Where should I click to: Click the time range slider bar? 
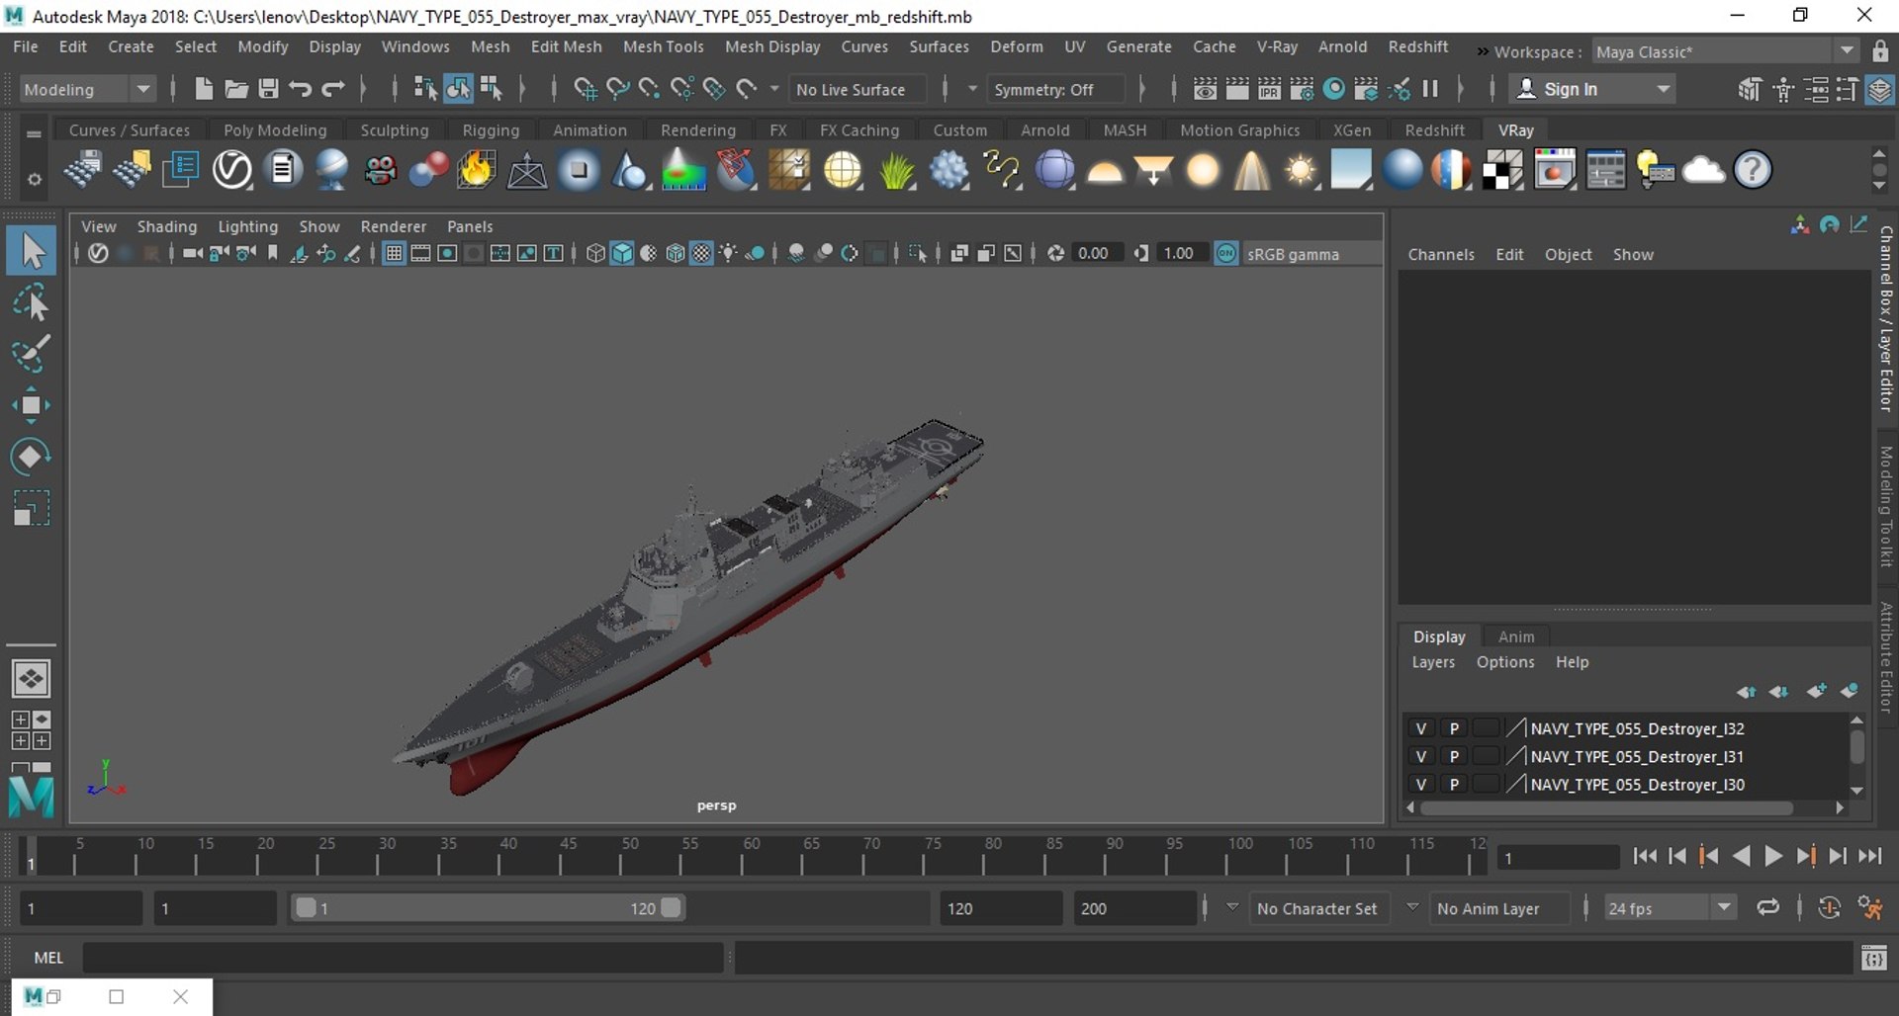coord(487,908)
